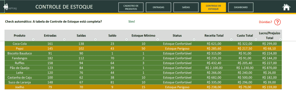The width and height of the screenshot is (296, 108).
Task: Open help via question mark icon
Action: pyautogui.click(x=277, y=22)
